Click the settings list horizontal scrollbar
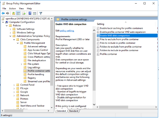This screenshot has height=118, width=159. pyautogui.click(x=114, y=107)
